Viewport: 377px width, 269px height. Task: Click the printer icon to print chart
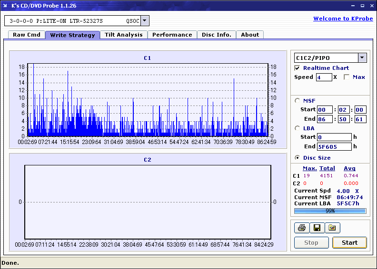click(302, 228)
